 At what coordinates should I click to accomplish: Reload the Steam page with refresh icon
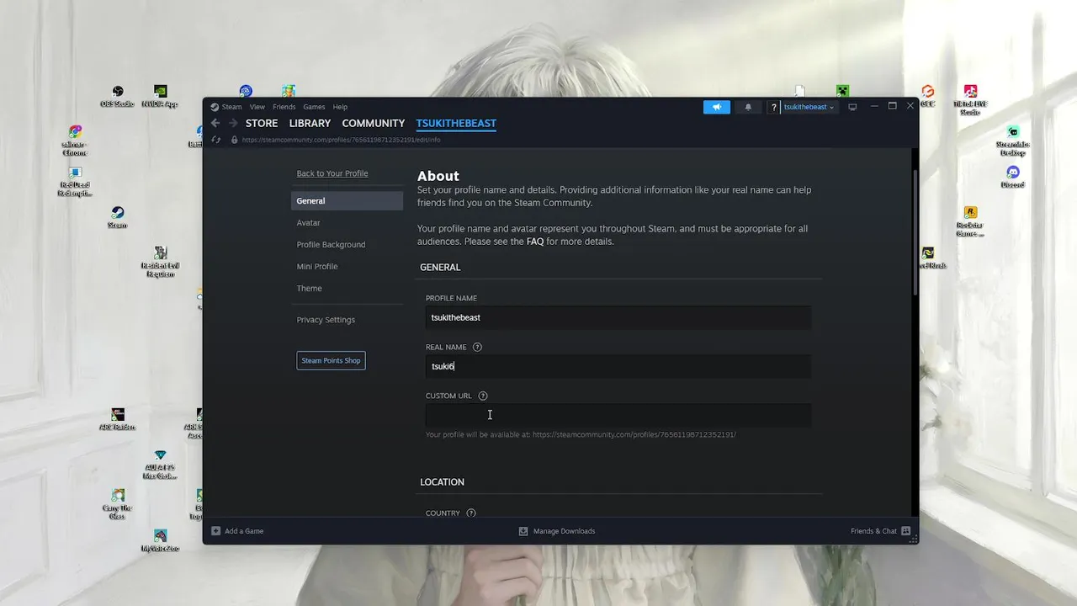(216, 140)
